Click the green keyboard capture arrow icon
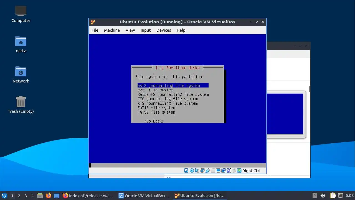This screenshot has height=200, width=355. pyautogui.click(x=239, y=171)
